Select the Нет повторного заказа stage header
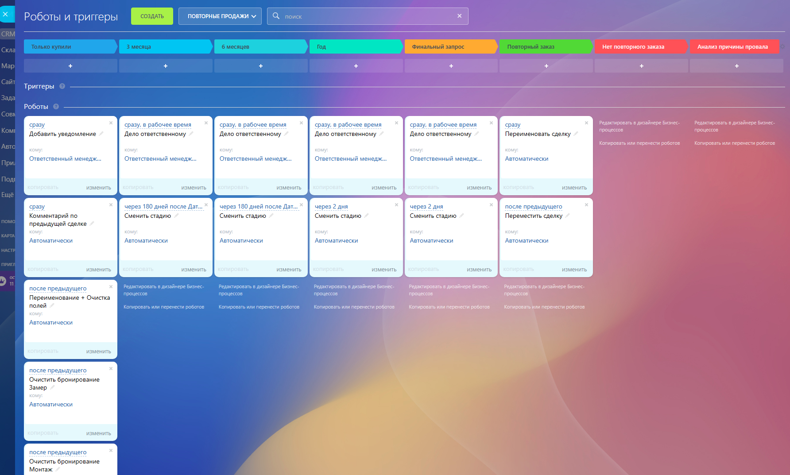 click(642, 46)
